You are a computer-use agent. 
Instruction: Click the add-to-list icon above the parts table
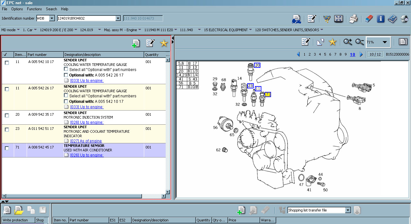click(x=136, y=43)
